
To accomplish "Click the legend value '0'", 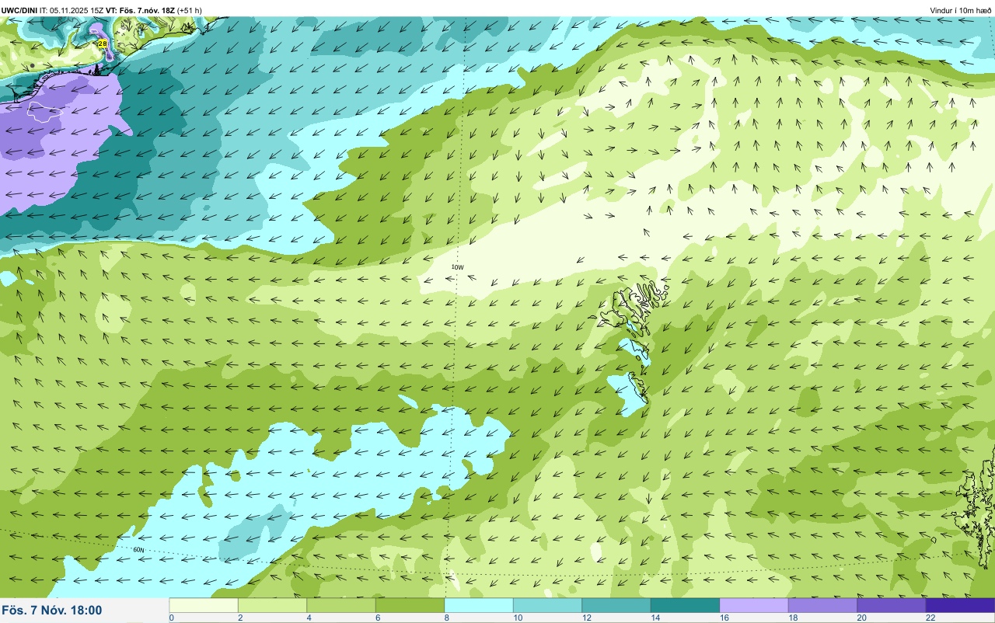I will pyautogui.click(x=171, y=618).
